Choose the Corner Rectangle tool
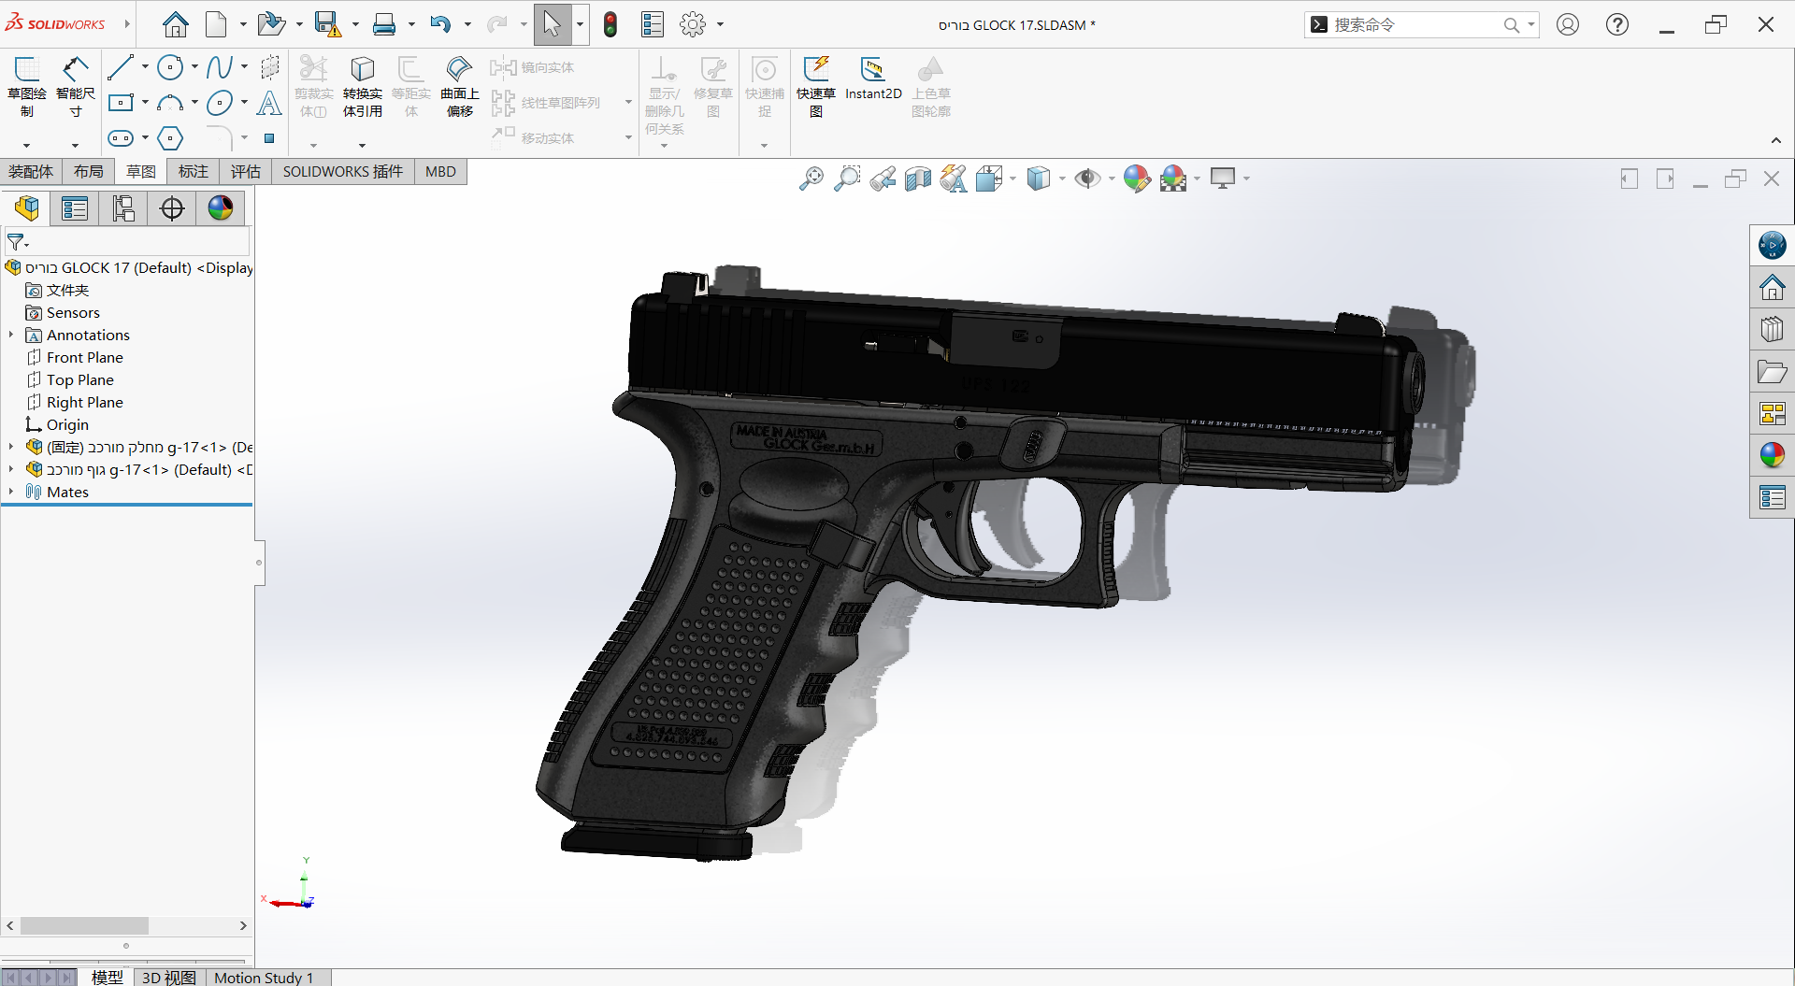Image resolution: width=1795 pixels, height=986 pixels. [121, 103]
